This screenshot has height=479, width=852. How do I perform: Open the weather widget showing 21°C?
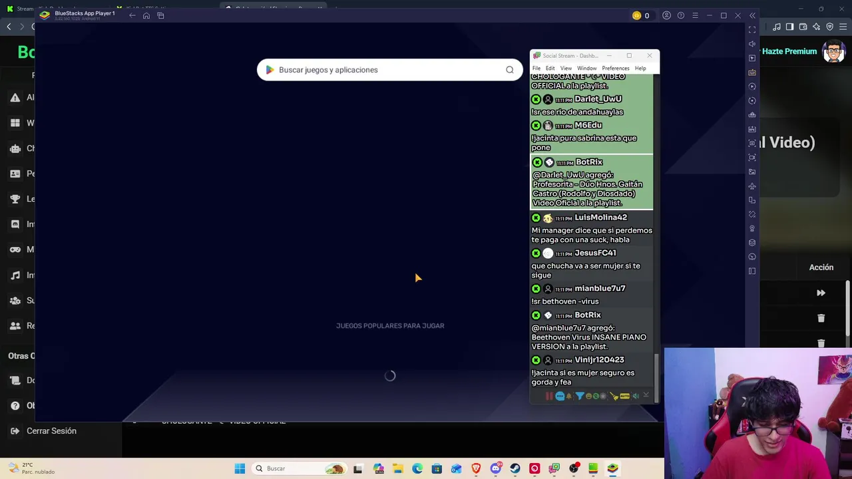[x=30, y=468]
